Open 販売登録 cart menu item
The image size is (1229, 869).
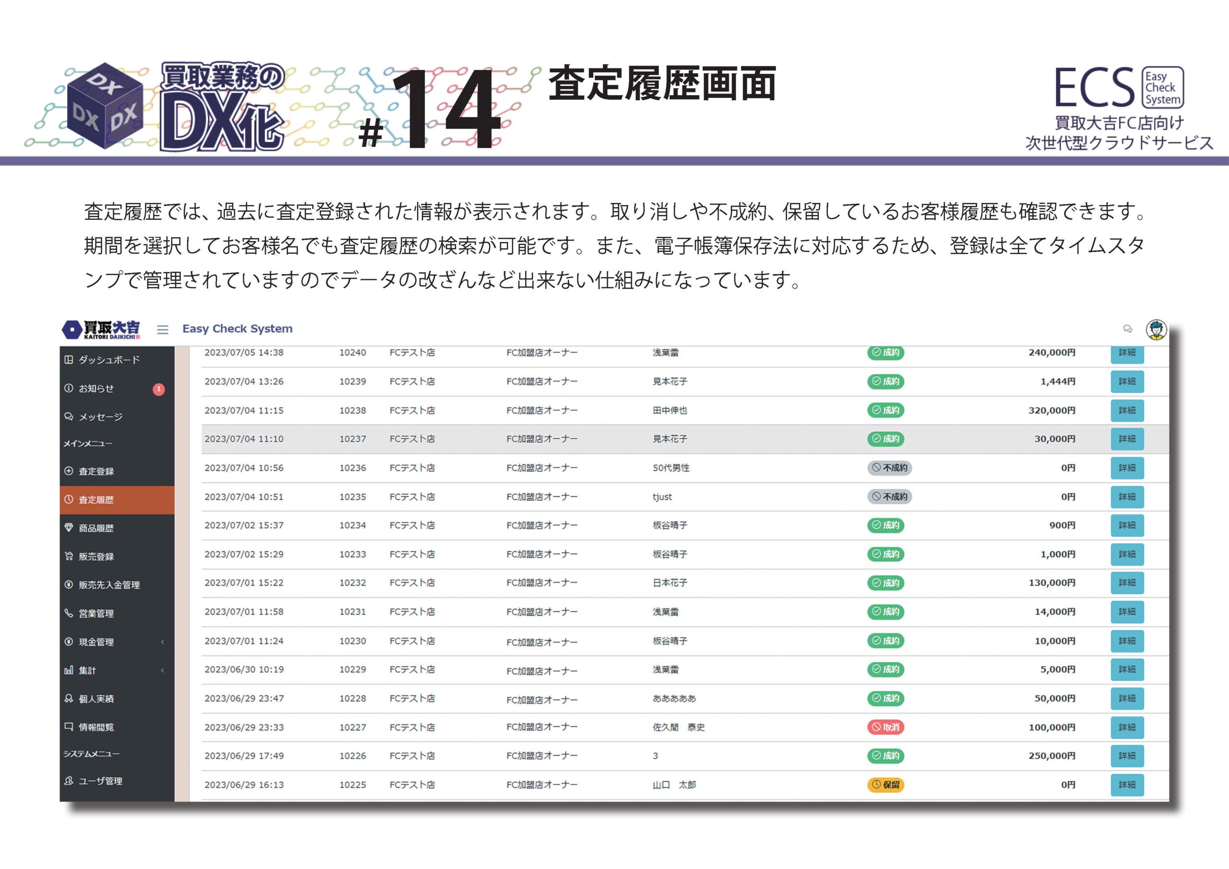[96, 556]
